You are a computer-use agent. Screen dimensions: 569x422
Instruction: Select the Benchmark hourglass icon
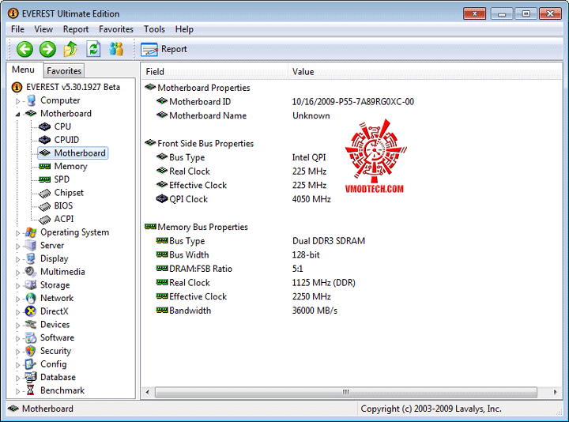(31, 390)
